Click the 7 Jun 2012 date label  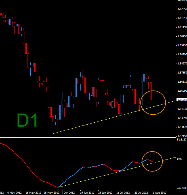click(68, 193)
